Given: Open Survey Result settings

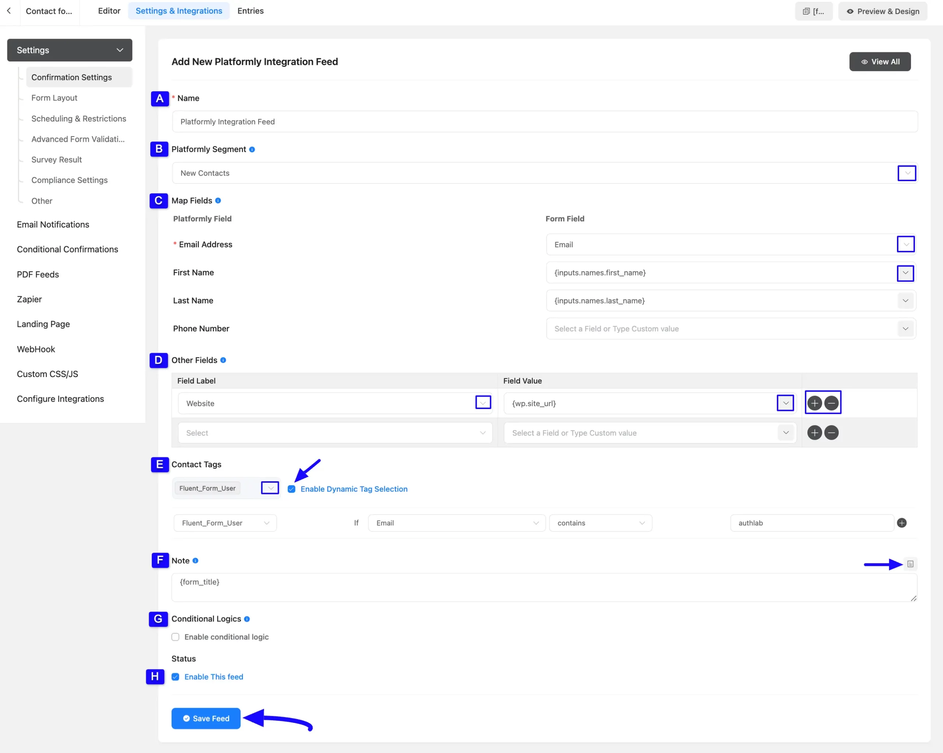Looking at the screenshot, I should pos(56,159).
